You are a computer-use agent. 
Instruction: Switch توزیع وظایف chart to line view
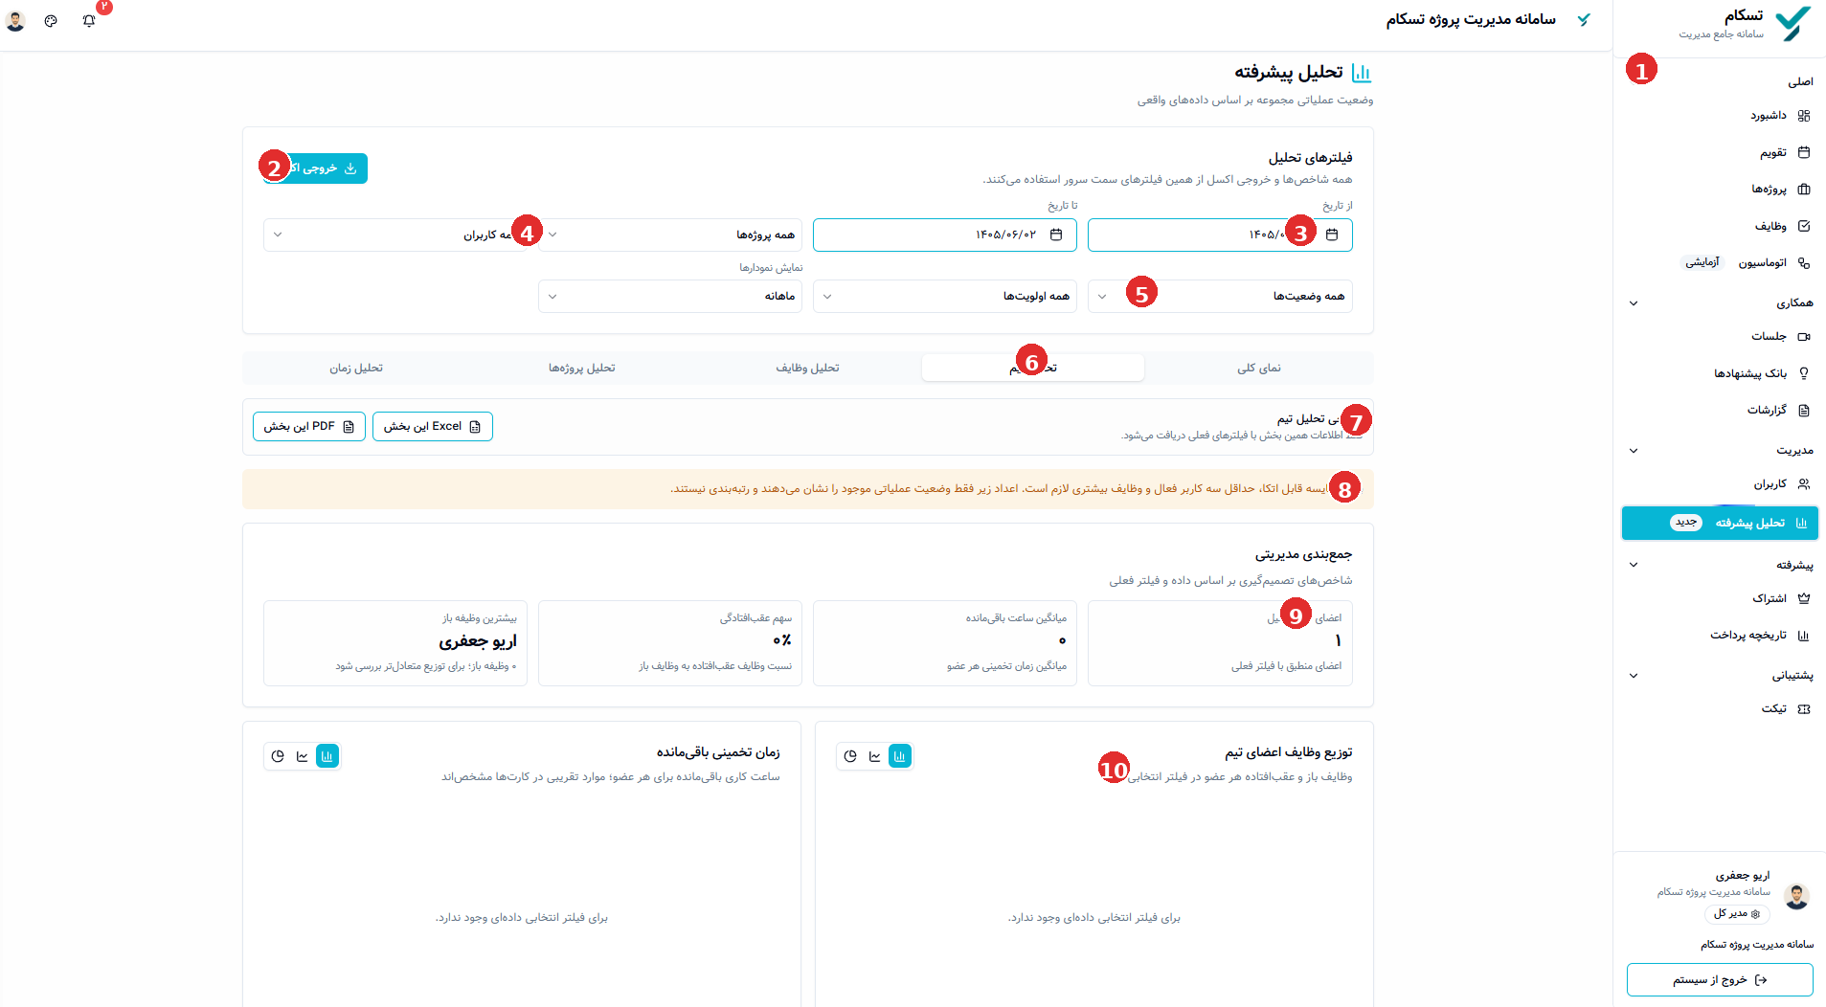pos(875,756)
